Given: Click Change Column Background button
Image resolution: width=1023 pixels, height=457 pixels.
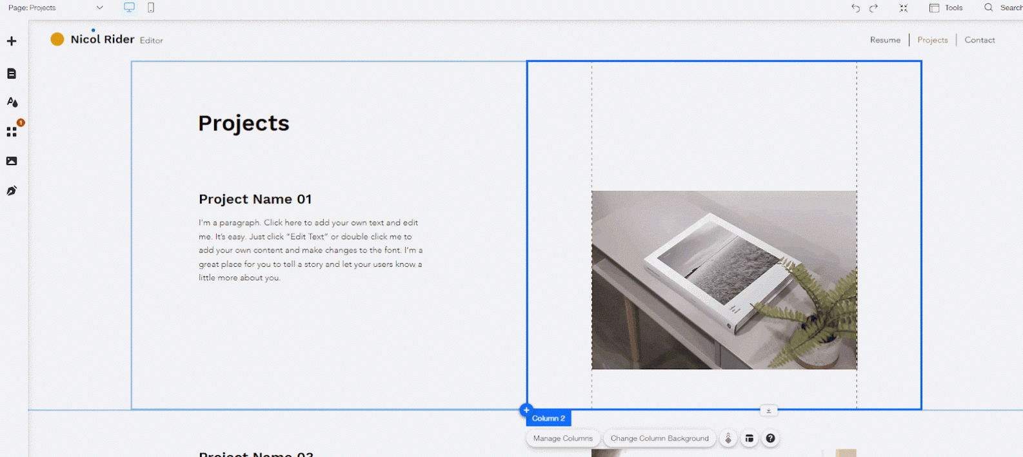Looking at the screenshot, I should pyautogui.click(x=660, y=438).
